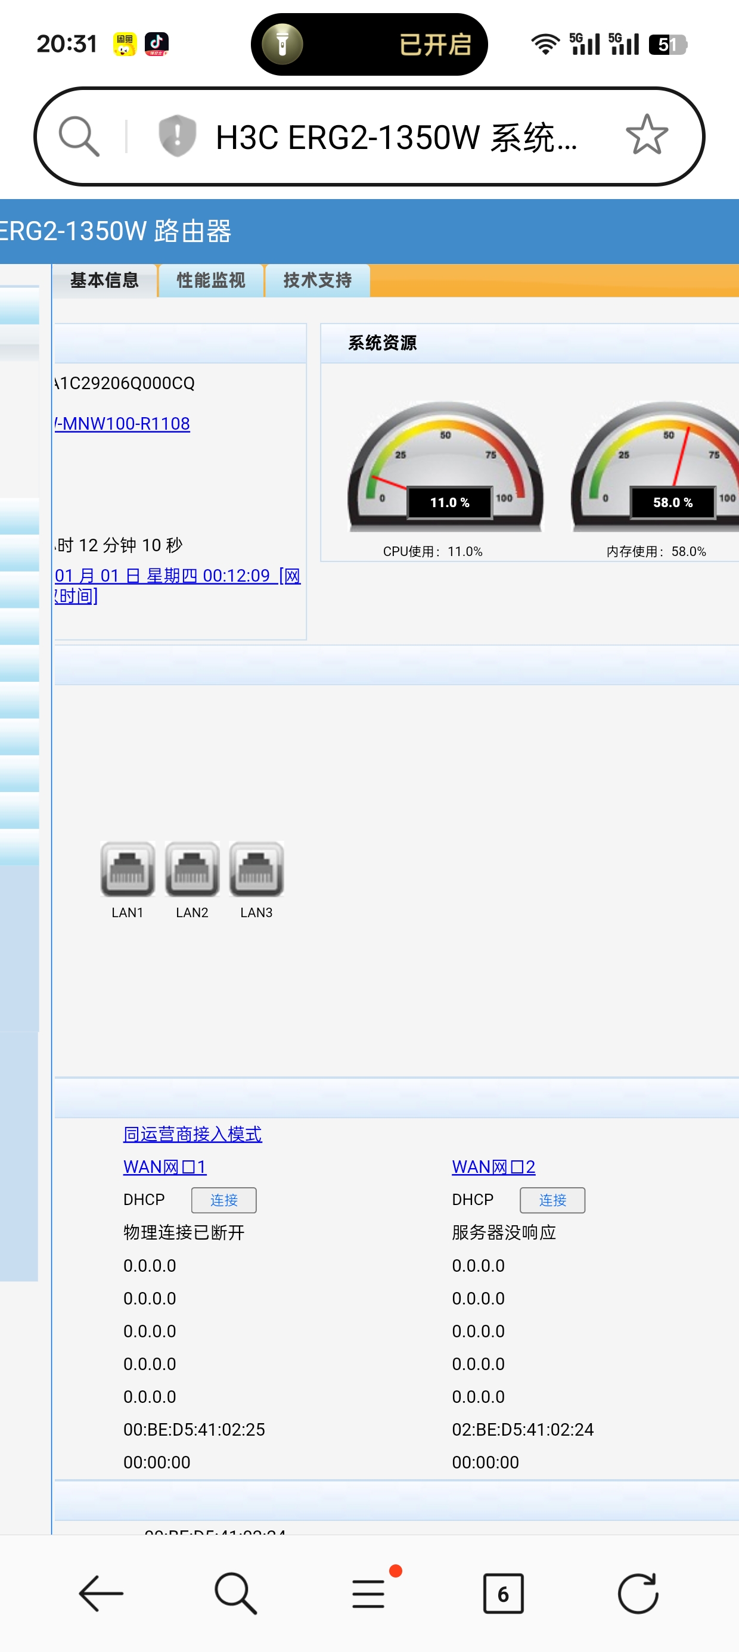This screenshot has height=1652, width=739.
Task: Select text 服务器没响应
Action: tap(504, 1232)
